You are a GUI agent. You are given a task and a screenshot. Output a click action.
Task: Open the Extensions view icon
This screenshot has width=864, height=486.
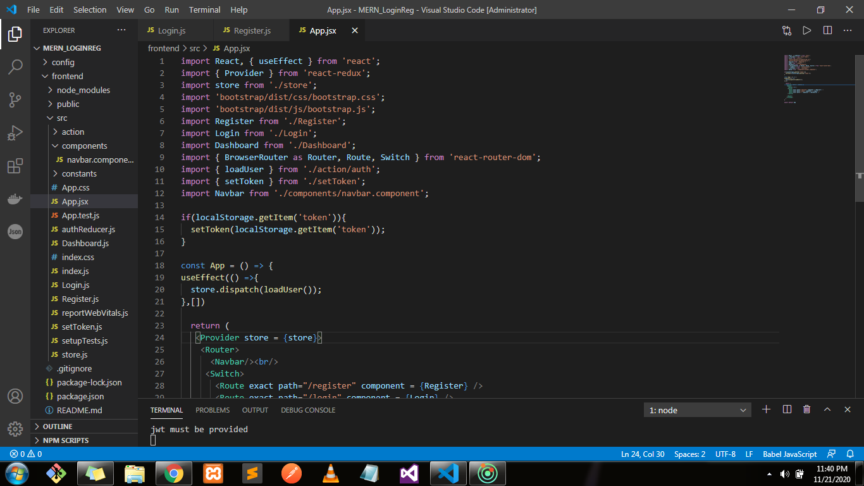pos(15,166)
